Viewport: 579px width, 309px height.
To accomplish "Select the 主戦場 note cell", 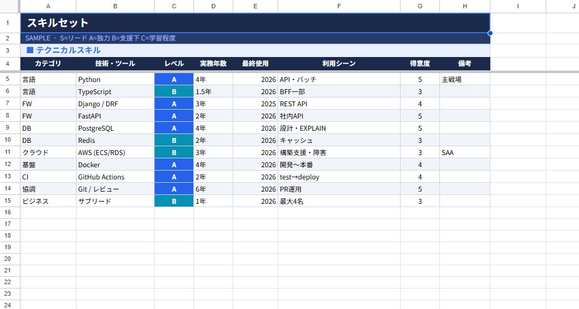I will tap(465, 79).
